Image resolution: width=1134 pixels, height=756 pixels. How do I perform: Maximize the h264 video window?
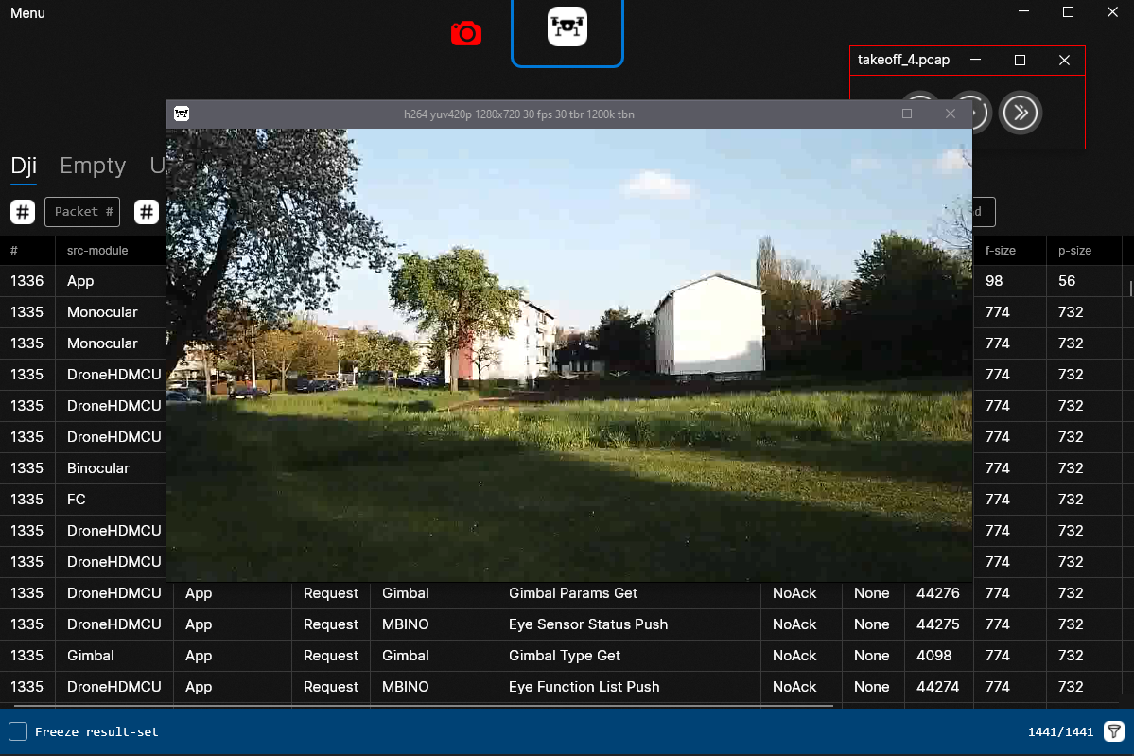(907, 114)
